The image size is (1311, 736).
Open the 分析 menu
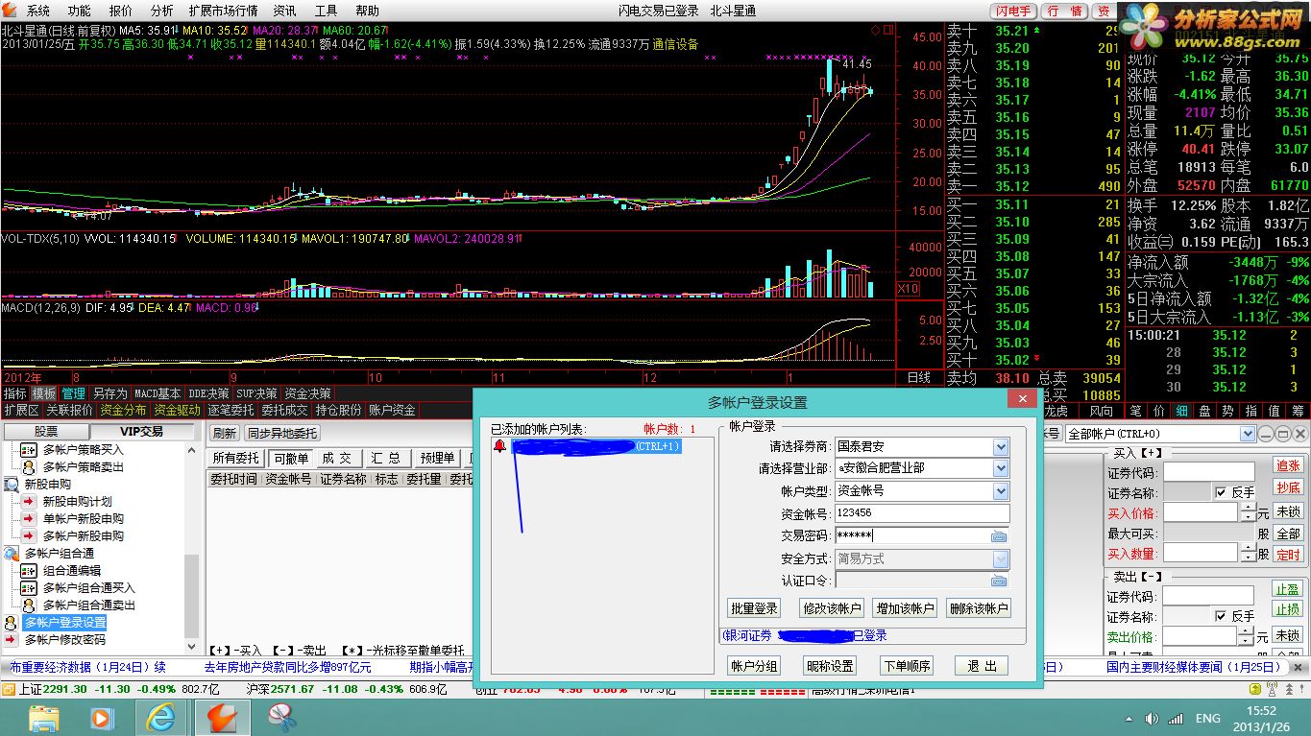[162, 11]
